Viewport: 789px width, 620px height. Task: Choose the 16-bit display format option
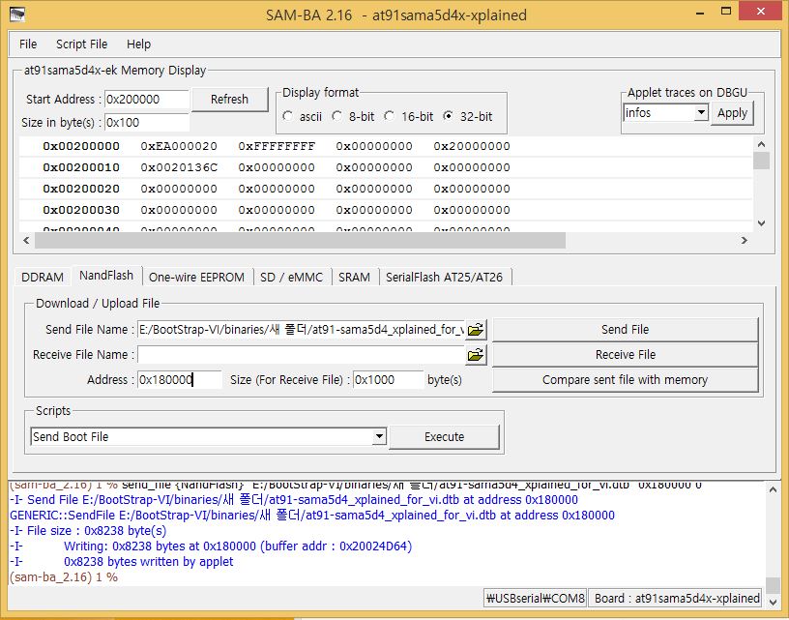point(389,116)
